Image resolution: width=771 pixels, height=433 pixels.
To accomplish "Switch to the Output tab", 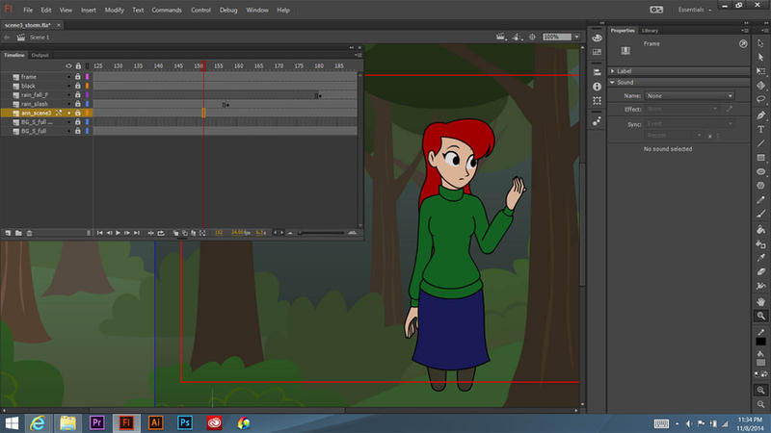I will pyautogui.click(x=40, y=56).
